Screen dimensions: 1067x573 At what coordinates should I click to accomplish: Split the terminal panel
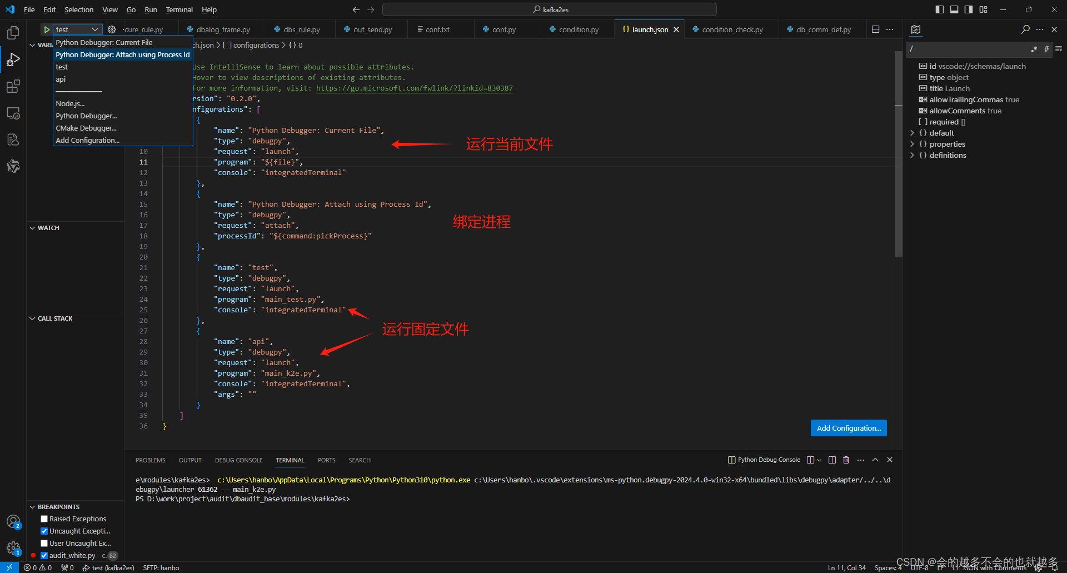click(832, 460)
